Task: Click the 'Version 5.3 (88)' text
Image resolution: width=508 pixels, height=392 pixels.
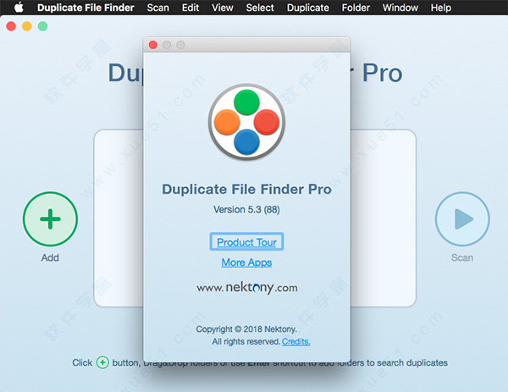Action: (246, 210)
